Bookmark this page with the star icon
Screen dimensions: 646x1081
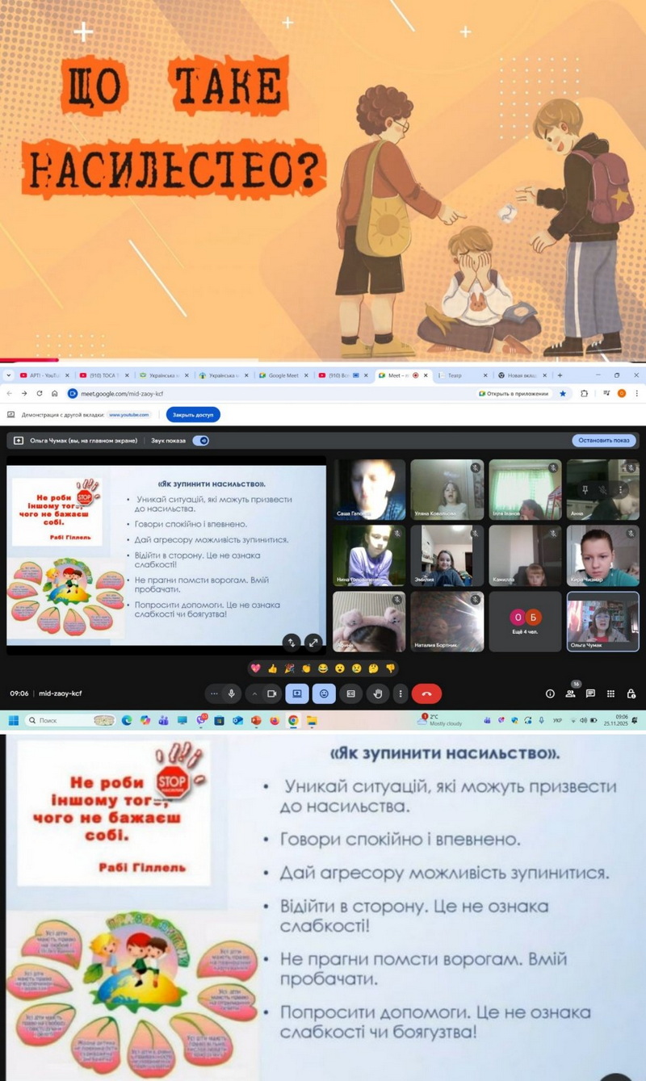tap(563, 393)
